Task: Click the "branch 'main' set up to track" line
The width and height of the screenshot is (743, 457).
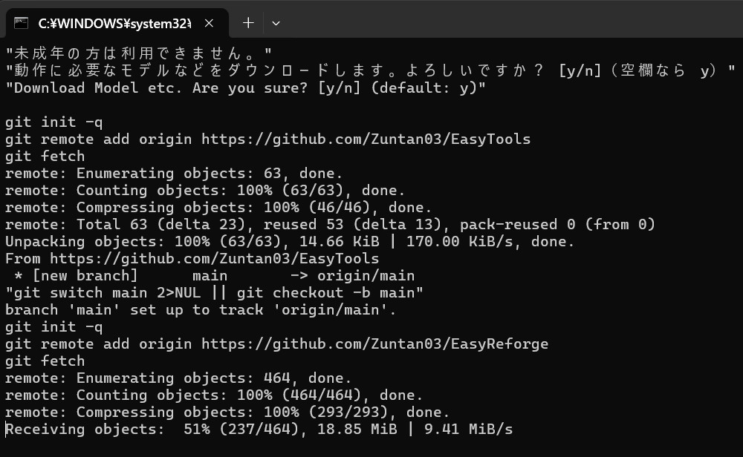Action: (x=201, y=310)
